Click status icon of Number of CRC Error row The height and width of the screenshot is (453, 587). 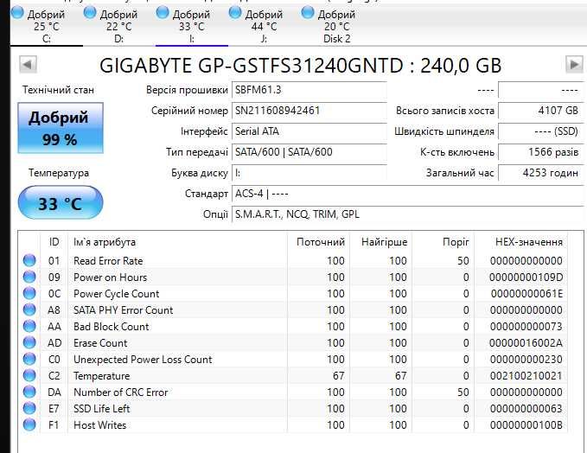point(29,392)
